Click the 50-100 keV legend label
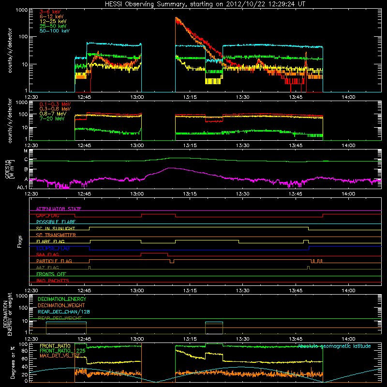This screenshot has width=387, height=387. coord(55,31)
